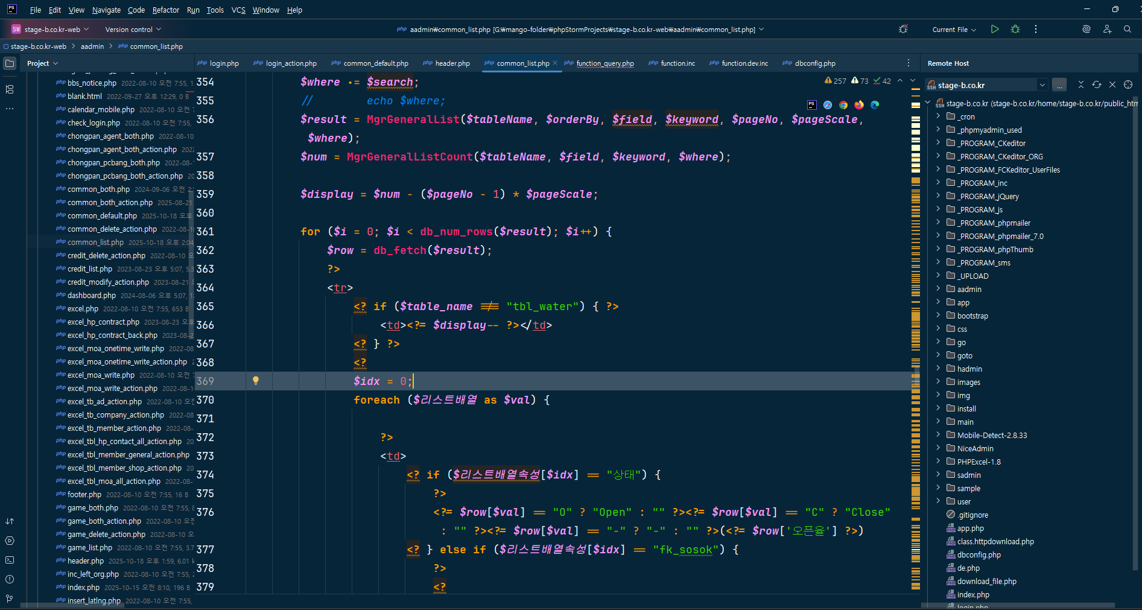Open the file transfer tool window arrows icon
This screenshot has height=610, width=1142.
(10, 521)
